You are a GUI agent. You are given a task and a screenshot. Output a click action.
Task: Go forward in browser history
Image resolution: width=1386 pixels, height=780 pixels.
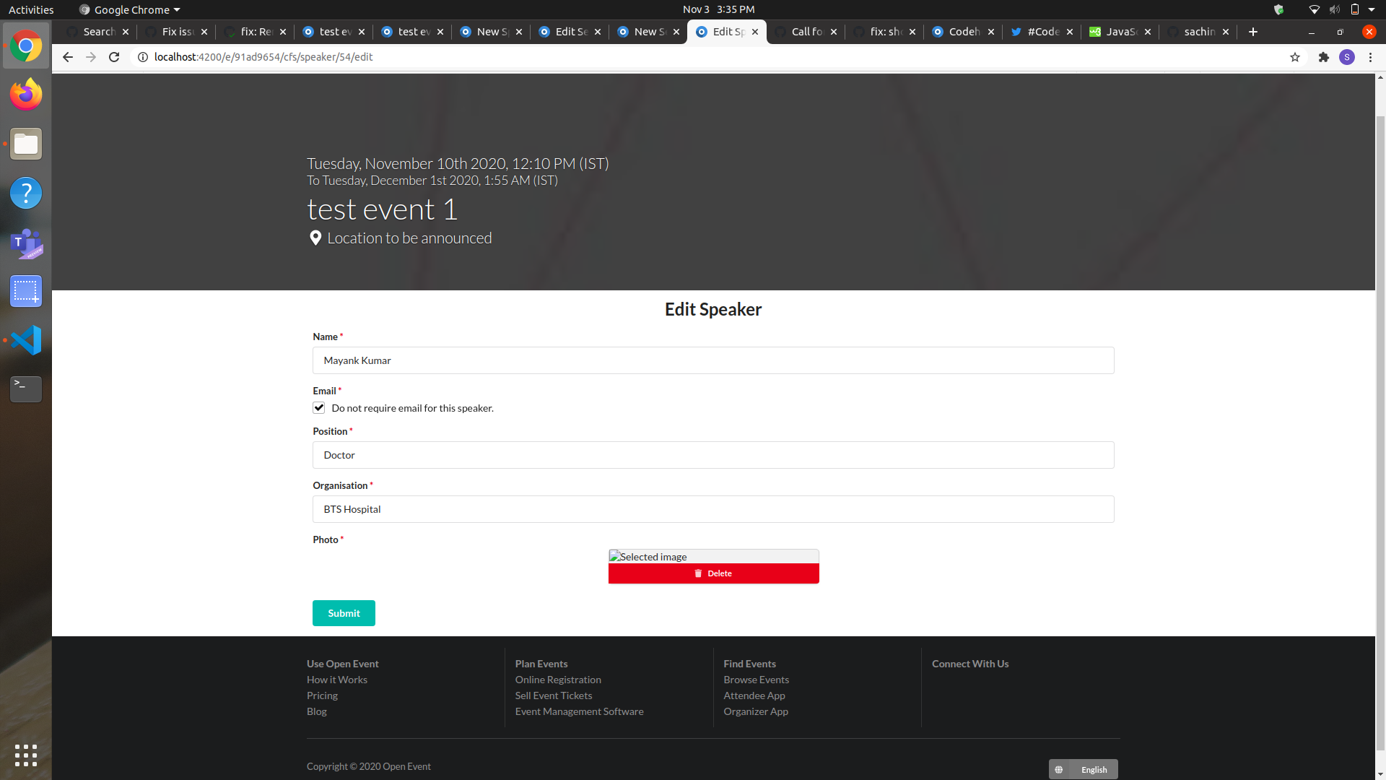[x=91, y=57]
